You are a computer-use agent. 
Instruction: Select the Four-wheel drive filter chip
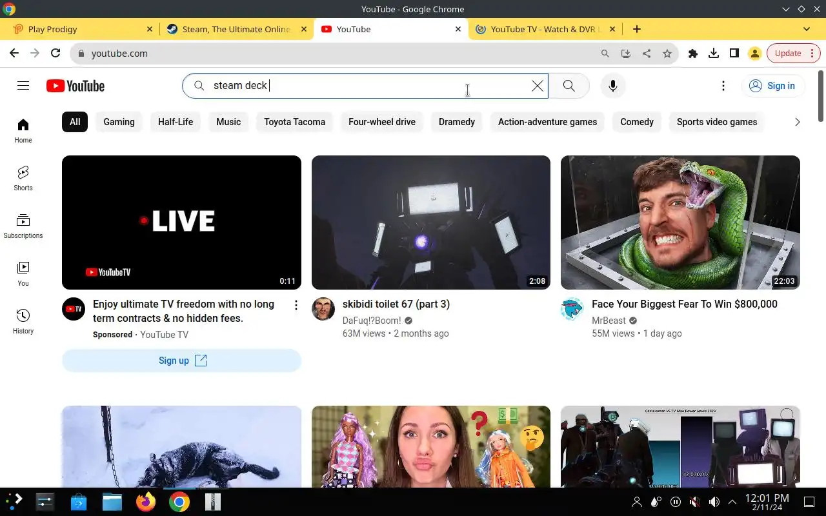382,122
